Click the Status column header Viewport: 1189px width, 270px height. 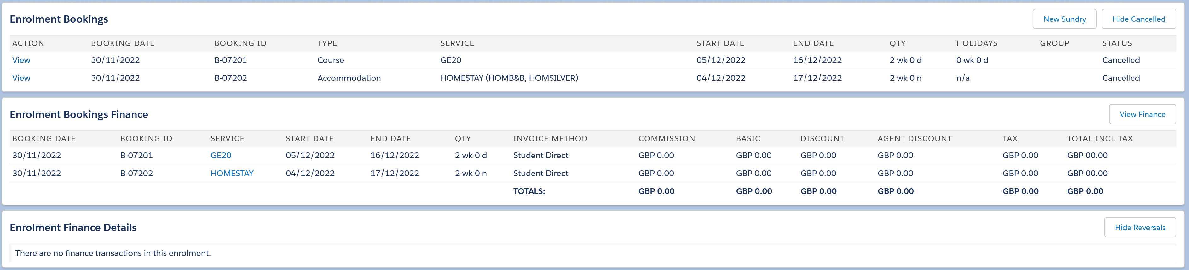click(1117, 43)
